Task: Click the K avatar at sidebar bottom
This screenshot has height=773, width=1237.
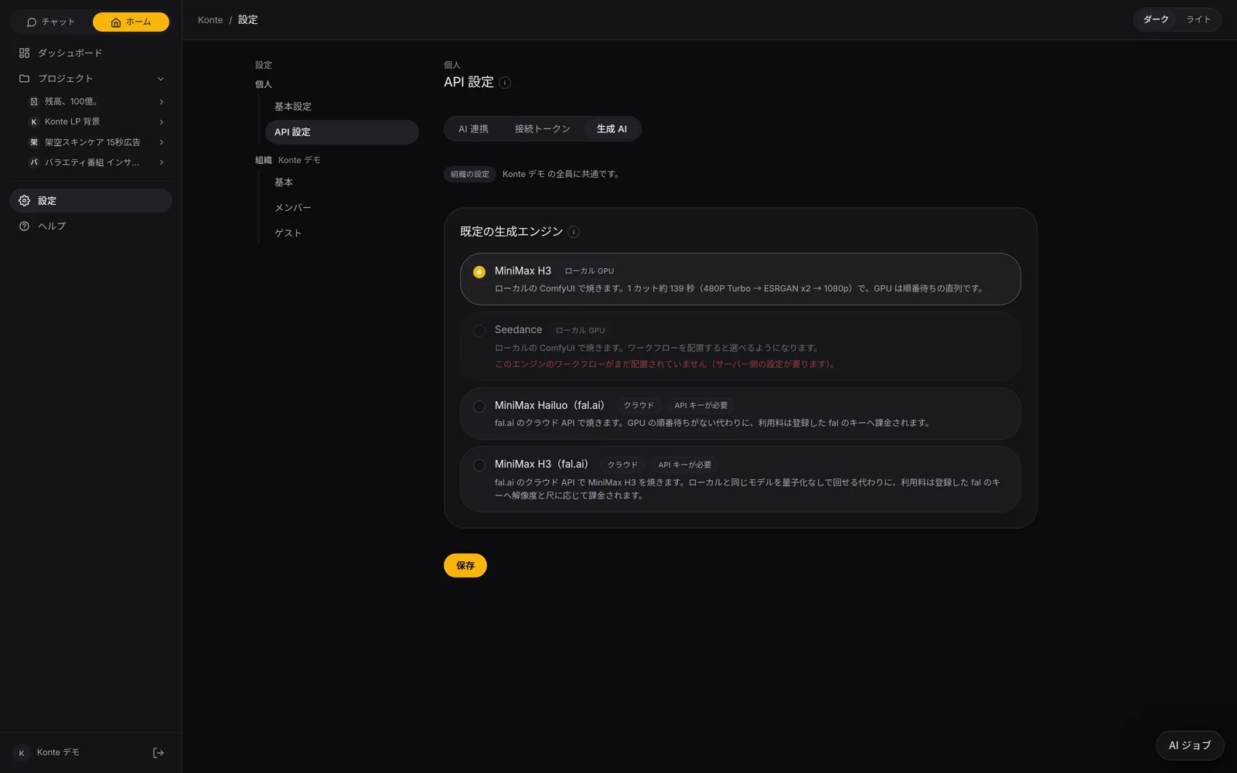Action: 22,753
